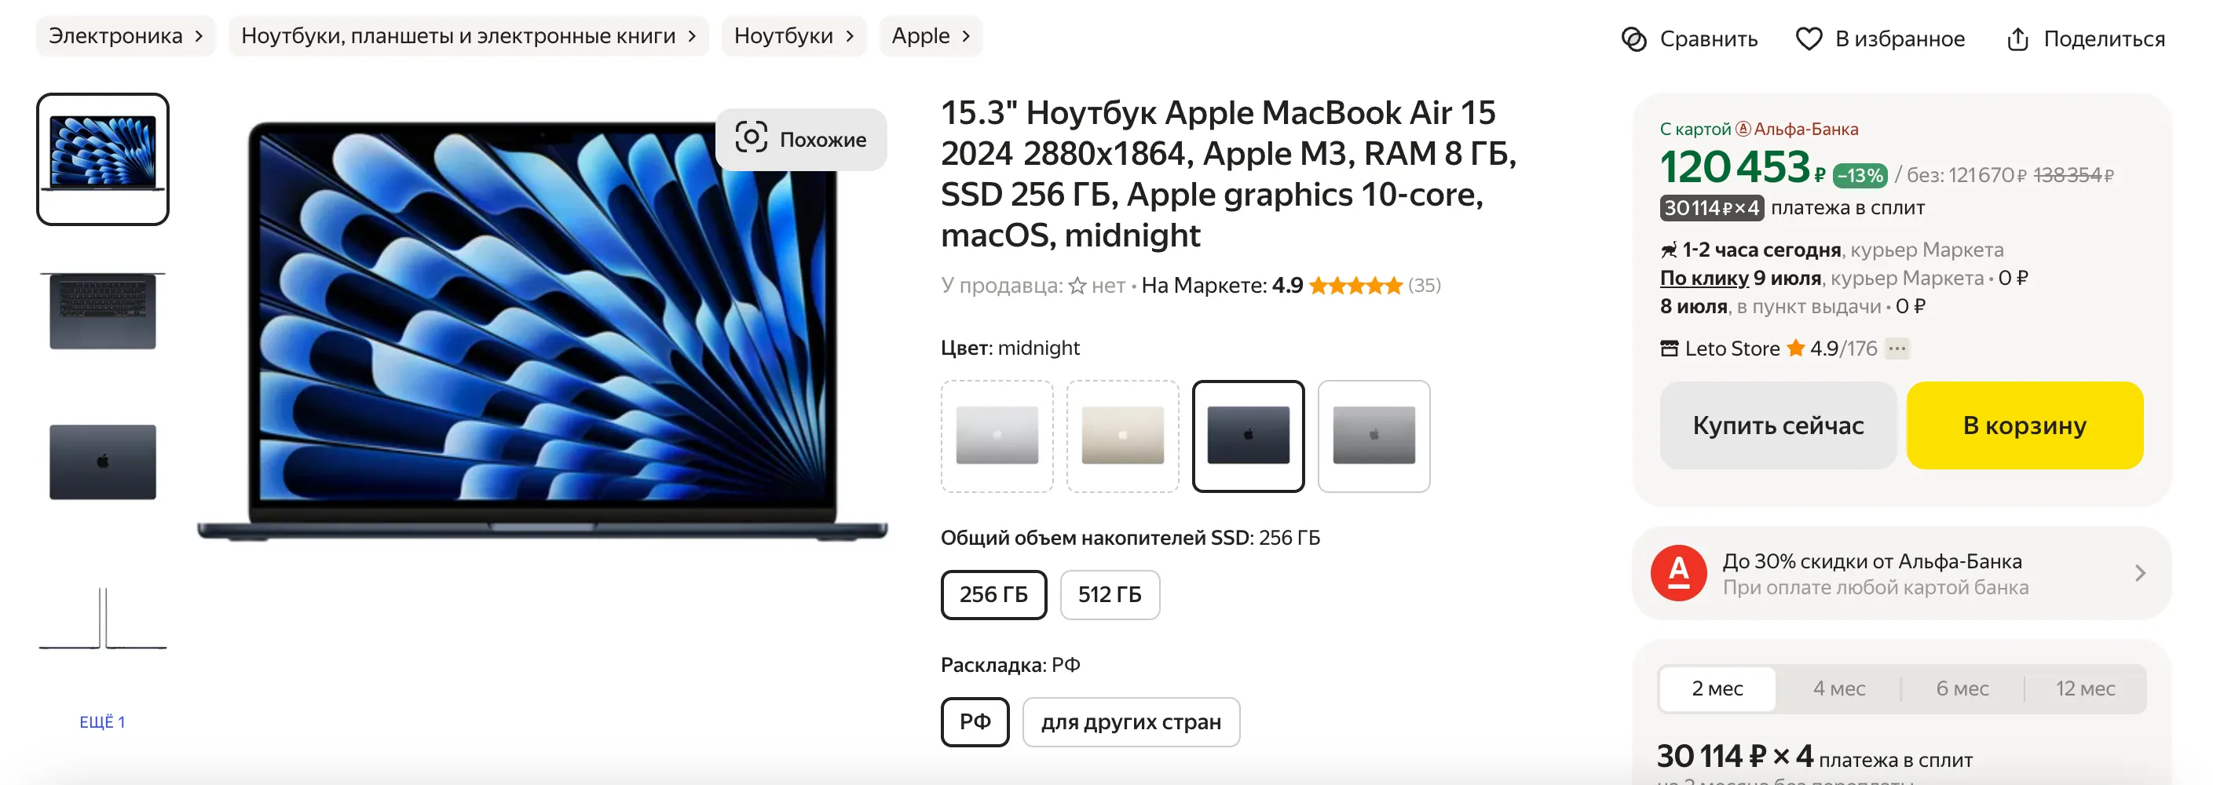Add the MacBook to cart (В корзину)

(2024, 425)
